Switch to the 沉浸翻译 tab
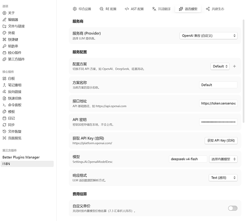The width and height of the screenshot is (249, 221). point(161,9)
